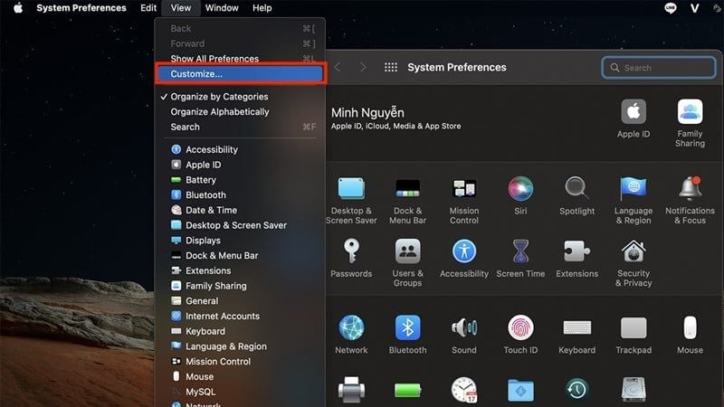Select Keyboard from the View menu list
724x407 pixels.
click(205, 331)
